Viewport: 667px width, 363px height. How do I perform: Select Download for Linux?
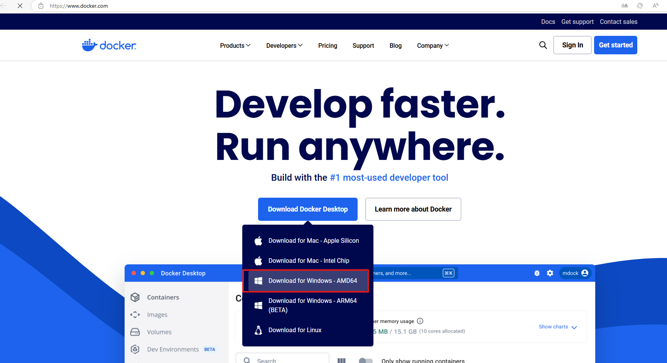308,330
